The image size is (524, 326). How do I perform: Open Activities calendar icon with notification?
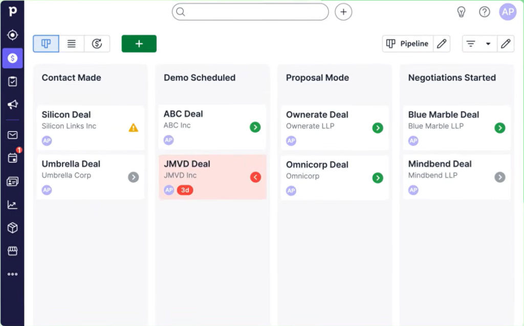12,158
